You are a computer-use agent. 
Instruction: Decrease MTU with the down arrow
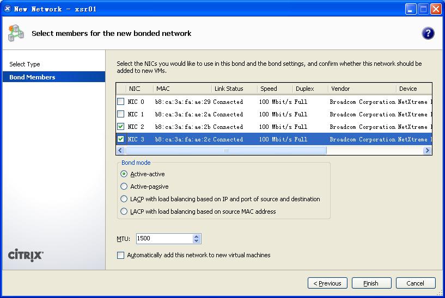tap(197, 241)
